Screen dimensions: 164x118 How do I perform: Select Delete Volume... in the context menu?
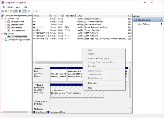[x=104, y=78]
